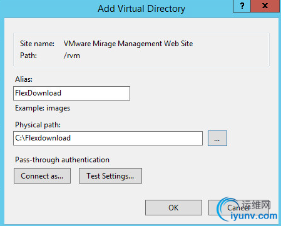This screenshot has height=226, width=281.
Task: Click the iyunv.com watermark text
Action: tap(254, 217)
